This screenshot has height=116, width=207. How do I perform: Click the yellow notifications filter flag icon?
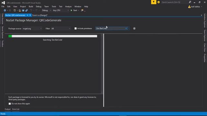click(154, 2)
